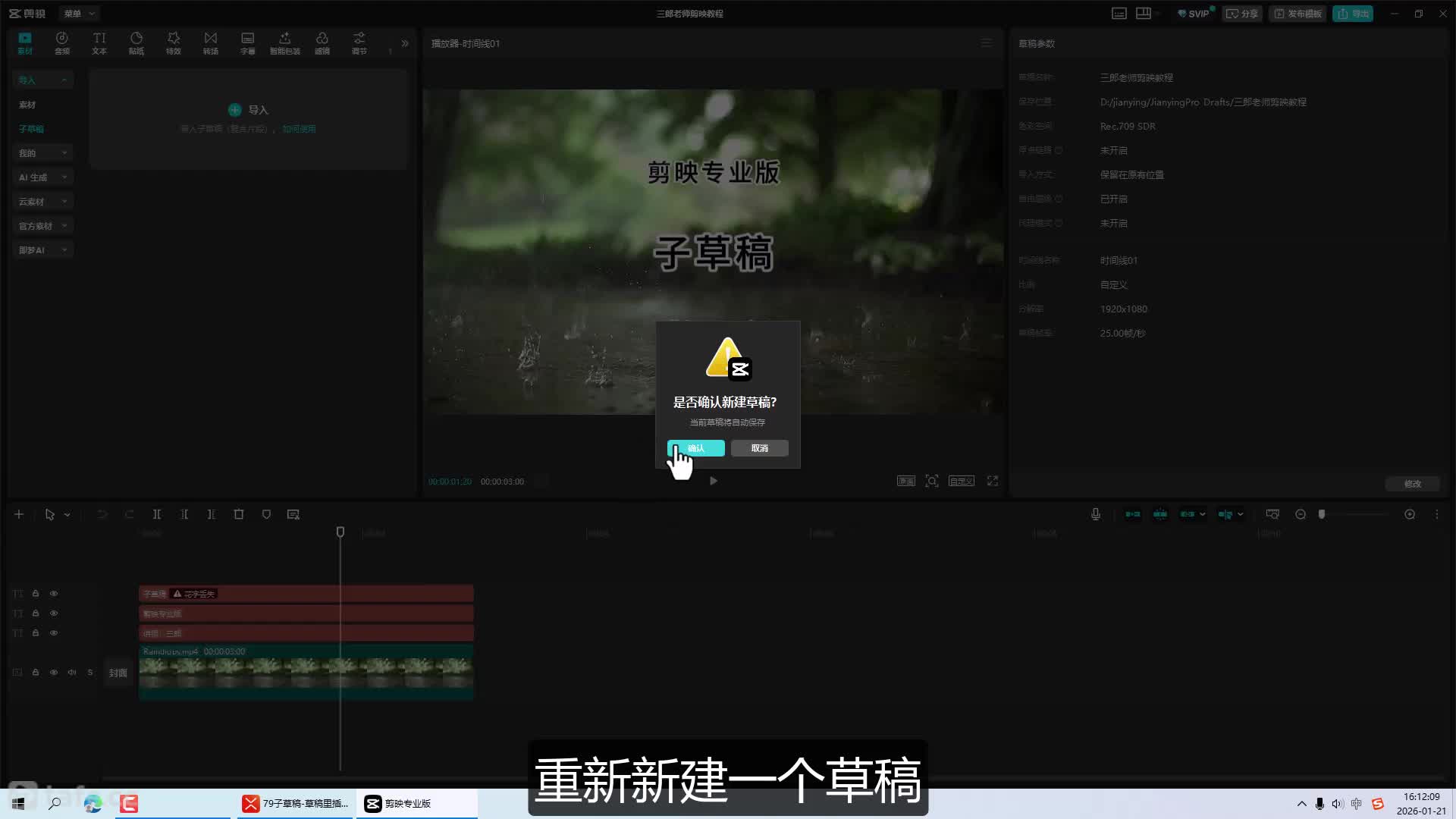Click the microphone record voiceover icon
This screenshot has height=819, width=1456.
[1096, 514]
